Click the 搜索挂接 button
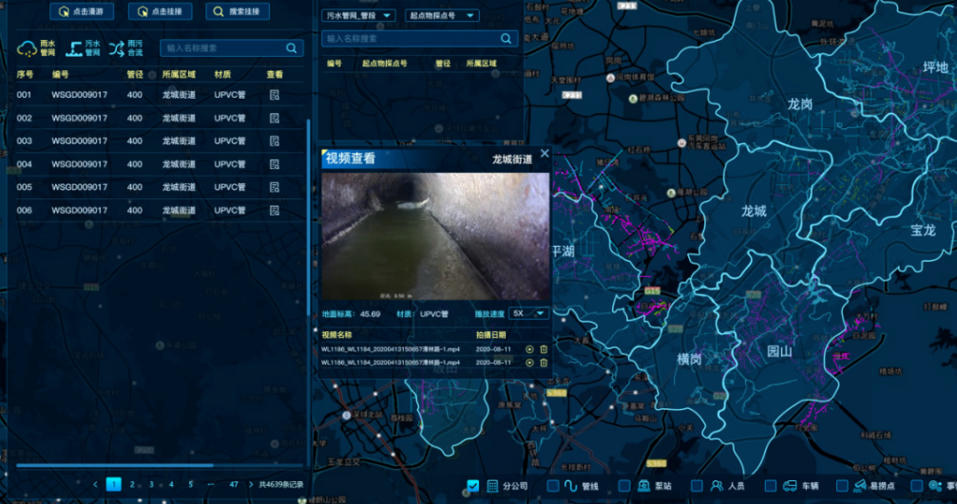The width and height of the screenshot is (957, 504). pyautogui.click(x=237, y=11)
